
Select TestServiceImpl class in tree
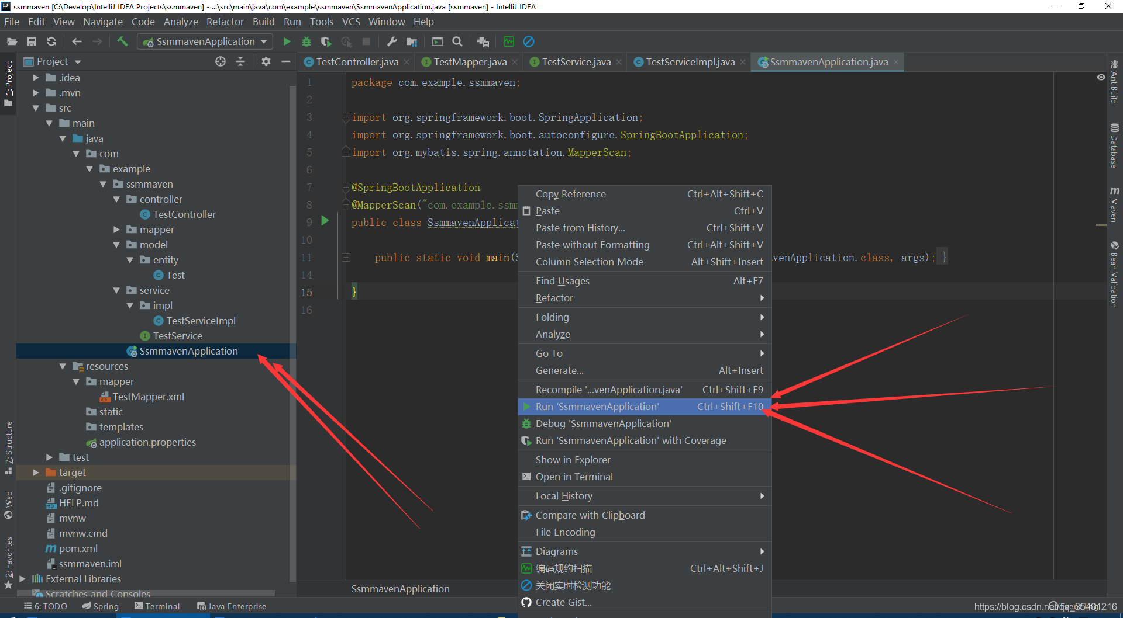pos(201,321)
